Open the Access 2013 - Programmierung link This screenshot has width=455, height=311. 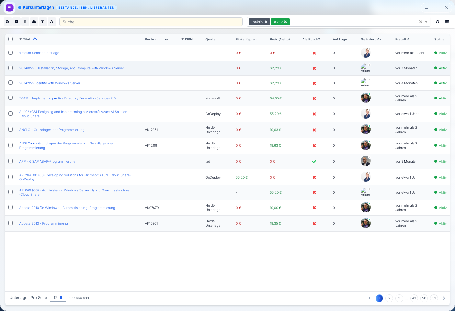44,224
